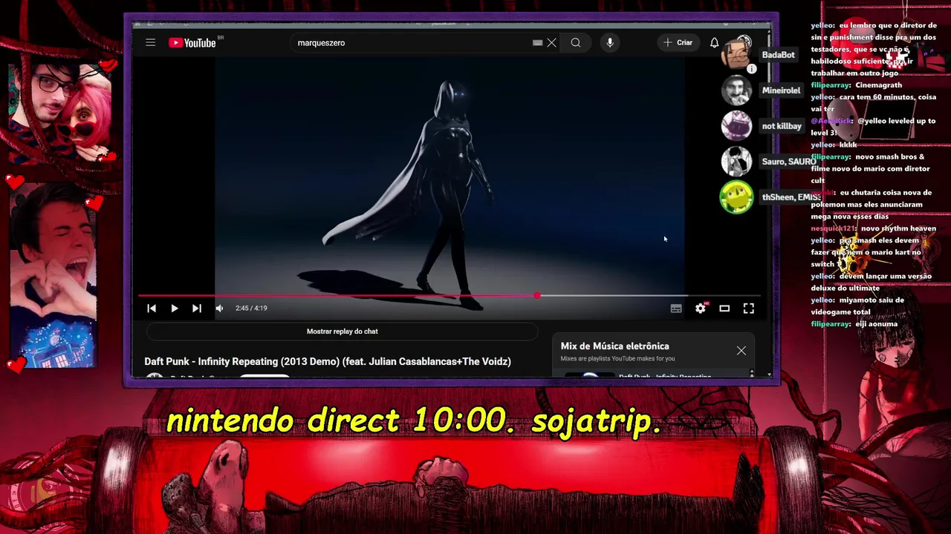Skip to next video in player
951x534 pixels.
(x=196, y=309)
